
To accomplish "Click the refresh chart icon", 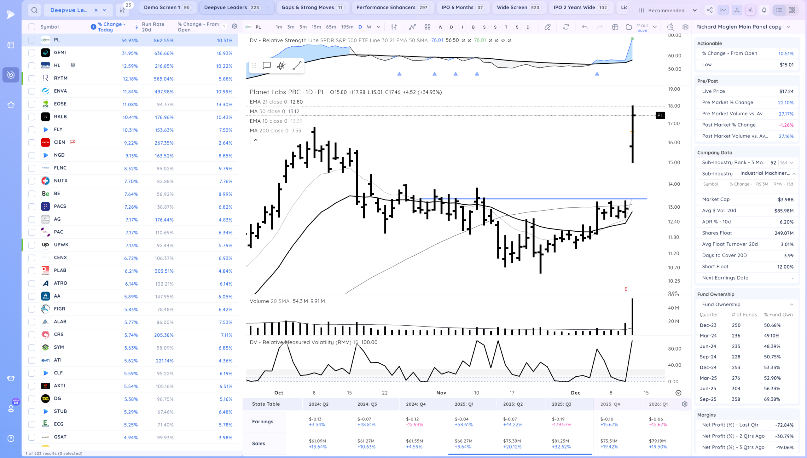I will [x=566, y=27].
